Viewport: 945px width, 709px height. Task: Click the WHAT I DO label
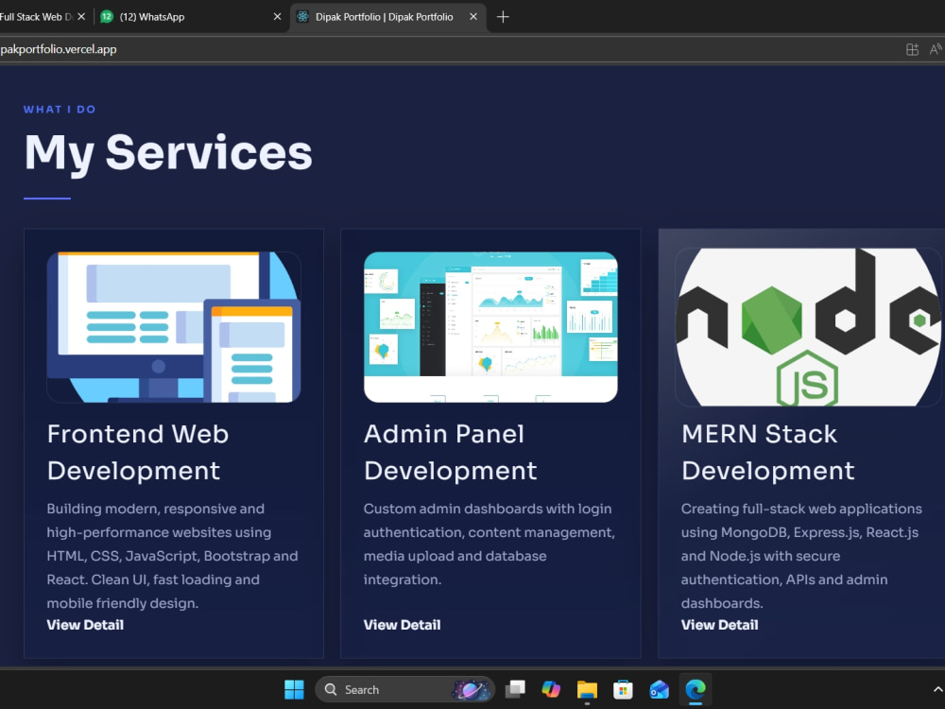point(60,109)
